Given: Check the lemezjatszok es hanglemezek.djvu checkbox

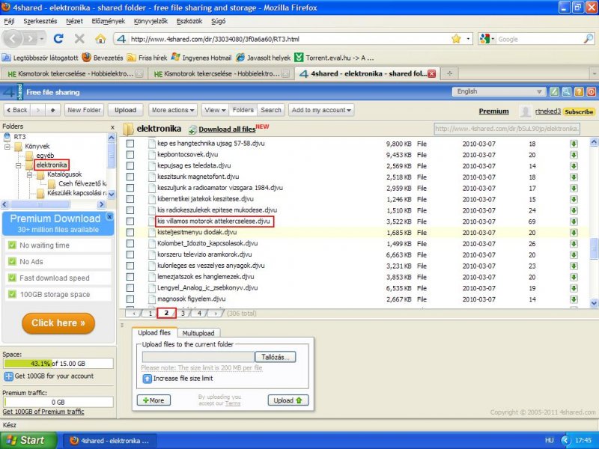Looking at the screenshot, I should pos(130,276).
